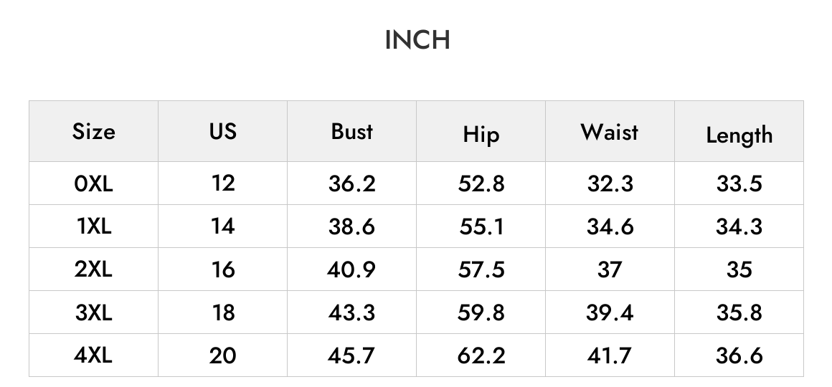
Task: Click the 57.5 hip measurement cell
Action: (x=481, y=270)
